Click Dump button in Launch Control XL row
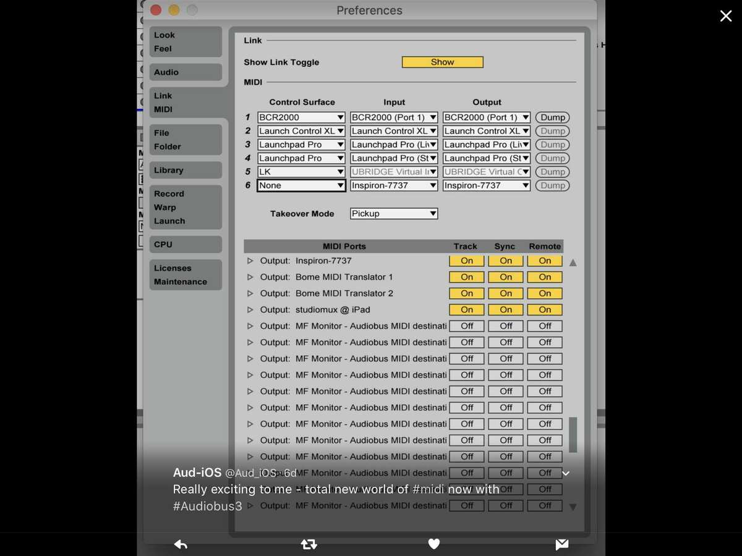The width and height of the screenshot is (742, 556). (x=552, y=131)
